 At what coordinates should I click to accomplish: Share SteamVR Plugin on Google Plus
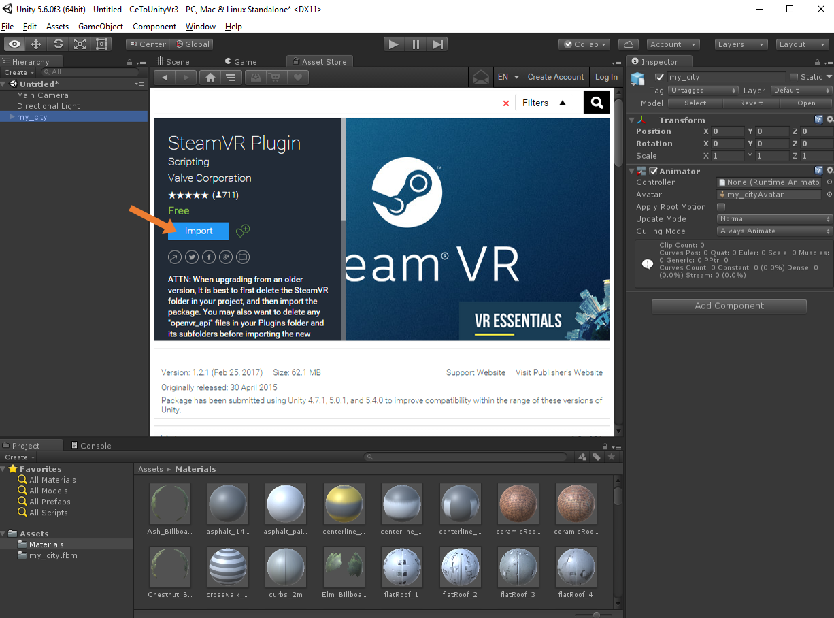(x=226, y=257)
